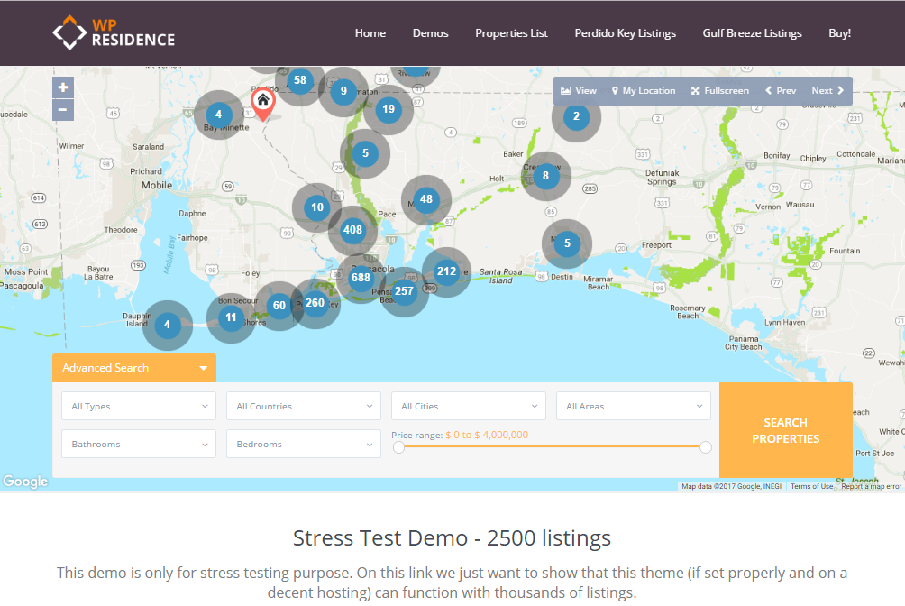The image size is (905, 606).
Task: Open Properties List menu item
Action: click(x=511, y=33)
